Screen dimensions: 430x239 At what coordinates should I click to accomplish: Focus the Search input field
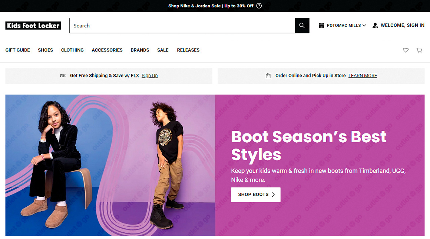(182, 26)
